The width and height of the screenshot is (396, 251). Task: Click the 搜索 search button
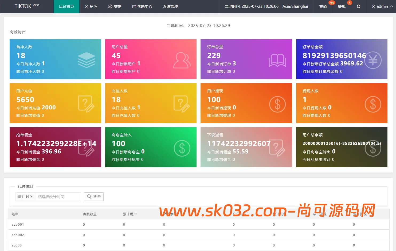pos(93,197)
